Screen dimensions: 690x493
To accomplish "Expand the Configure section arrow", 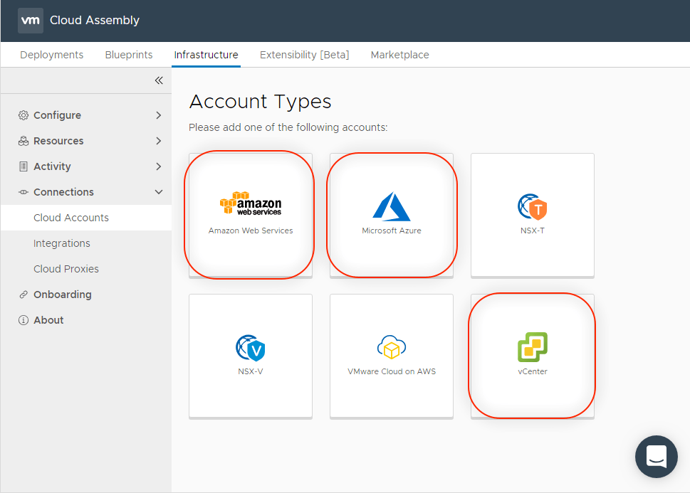I will coord(158,115).
